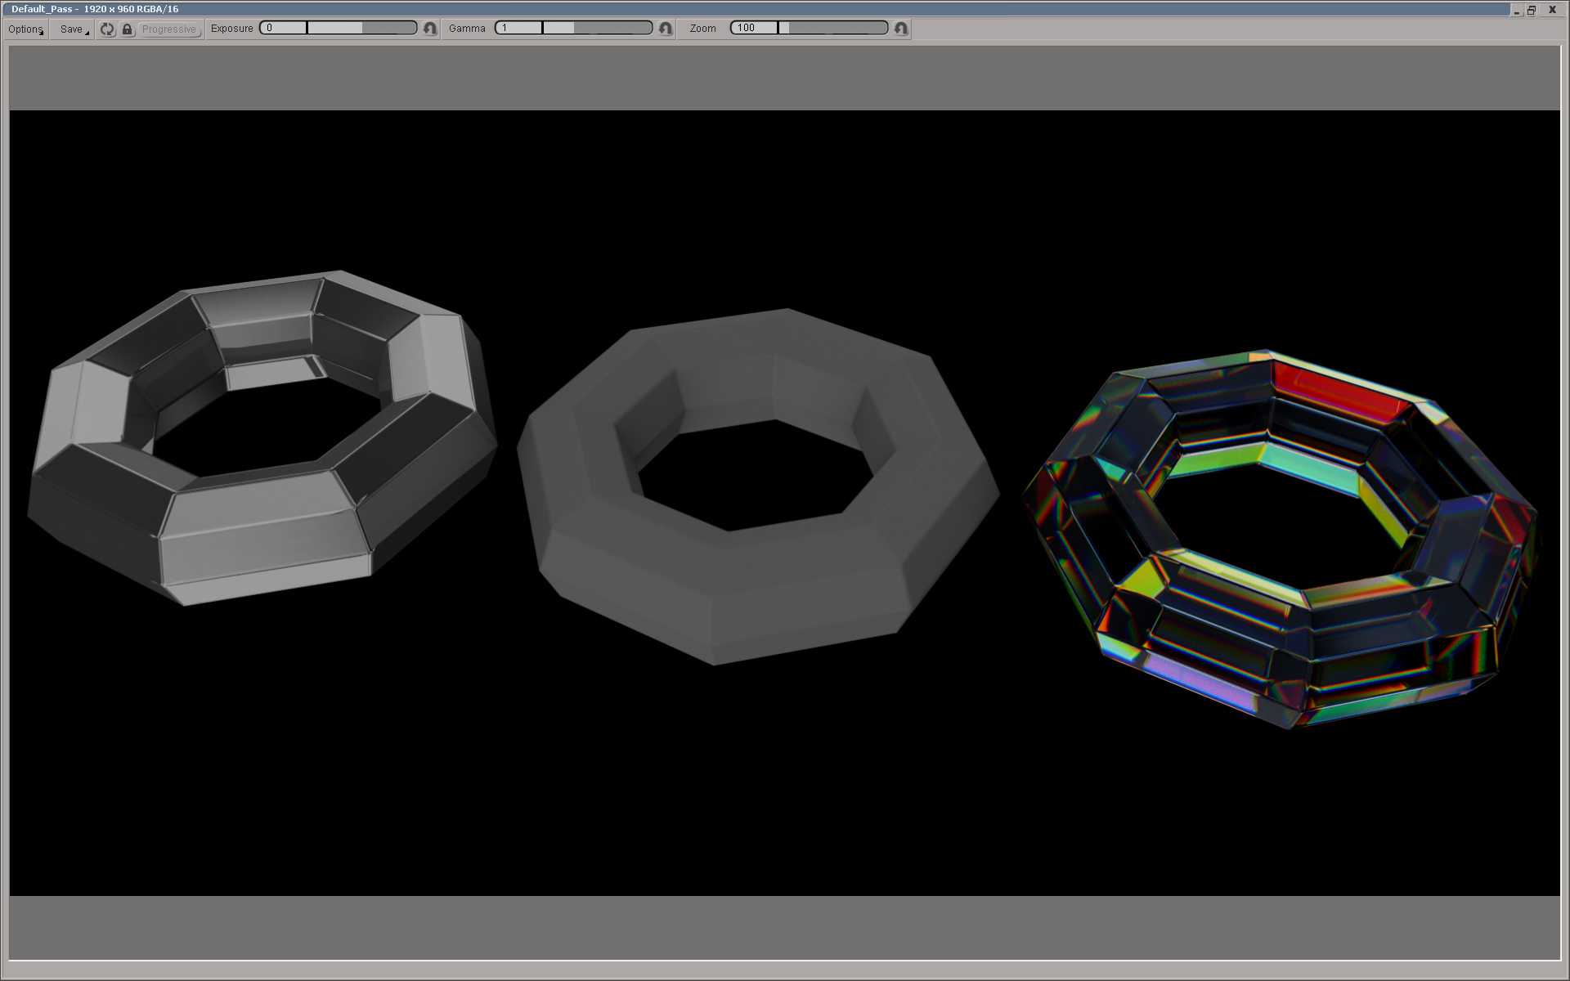The width and height of the screenshot is (1570, 981).
Task: Click the Exposure slider track
Action: click(x=361, y=28)
